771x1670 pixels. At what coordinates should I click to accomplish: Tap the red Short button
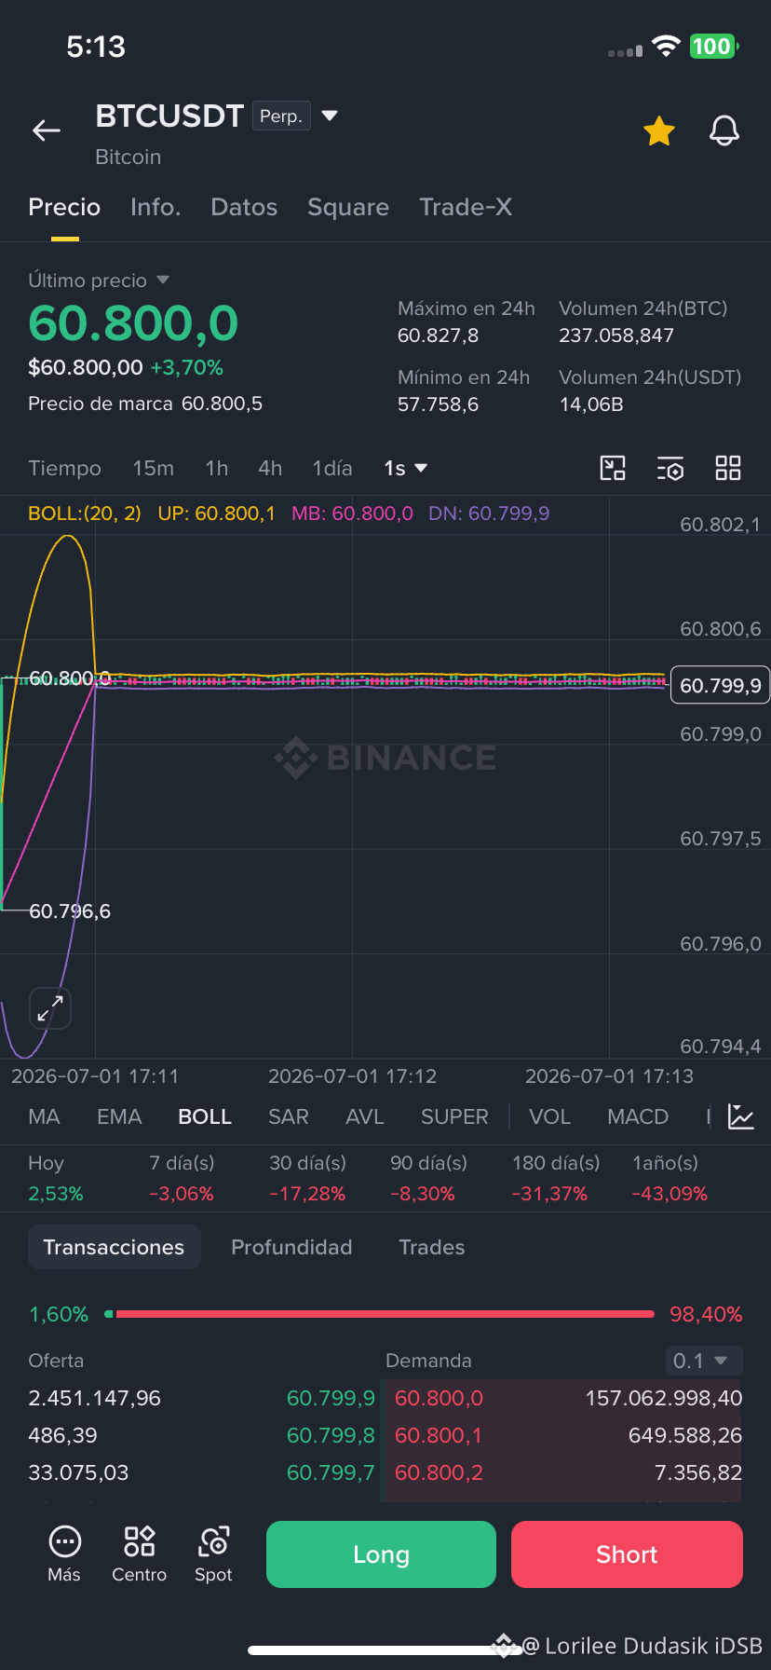pos(627,1554)
